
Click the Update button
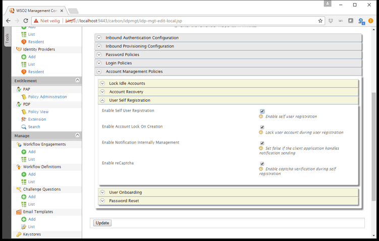[102, 223]
